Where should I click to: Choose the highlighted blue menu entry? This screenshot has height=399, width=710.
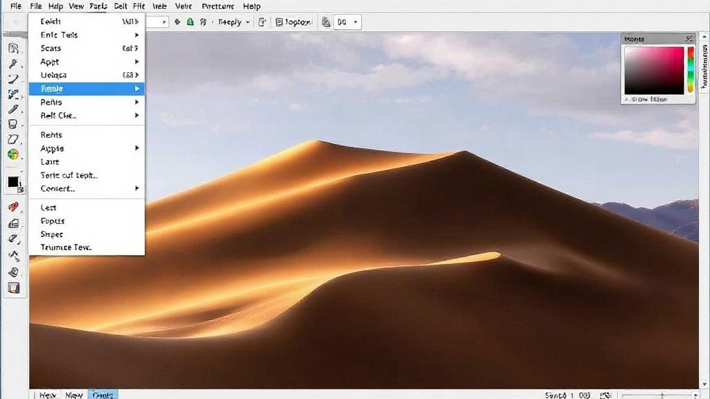tap(87, 89)
